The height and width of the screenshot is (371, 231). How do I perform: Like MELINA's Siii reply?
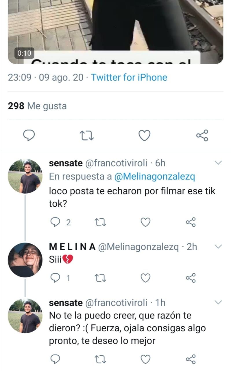(145, 278)
